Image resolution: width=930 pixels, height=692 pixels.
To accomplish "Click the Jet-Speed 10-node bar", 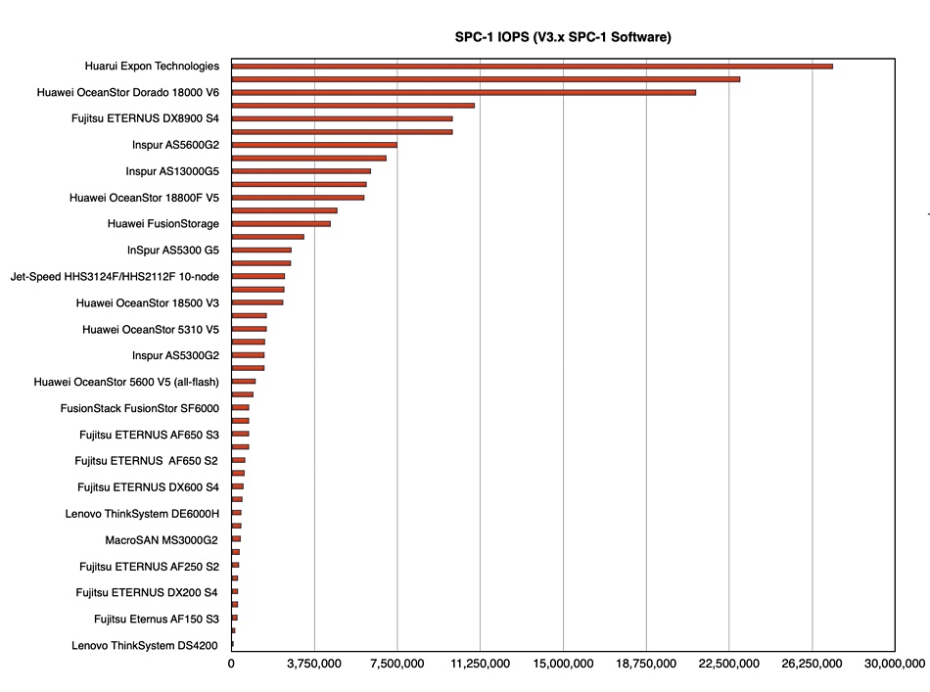I will click(258, 276).
